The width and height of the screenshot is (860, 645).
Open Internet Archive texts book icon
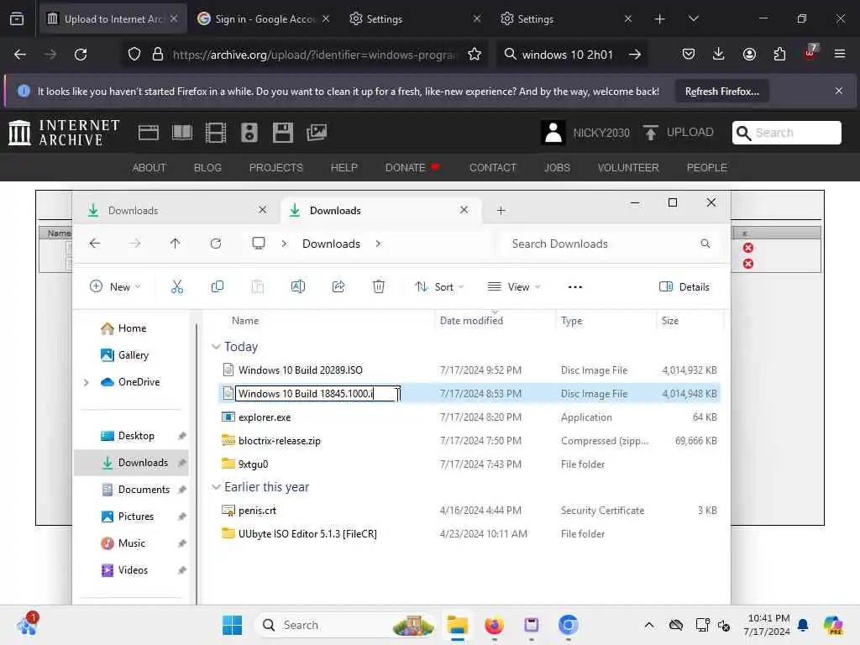coord(182,133)
